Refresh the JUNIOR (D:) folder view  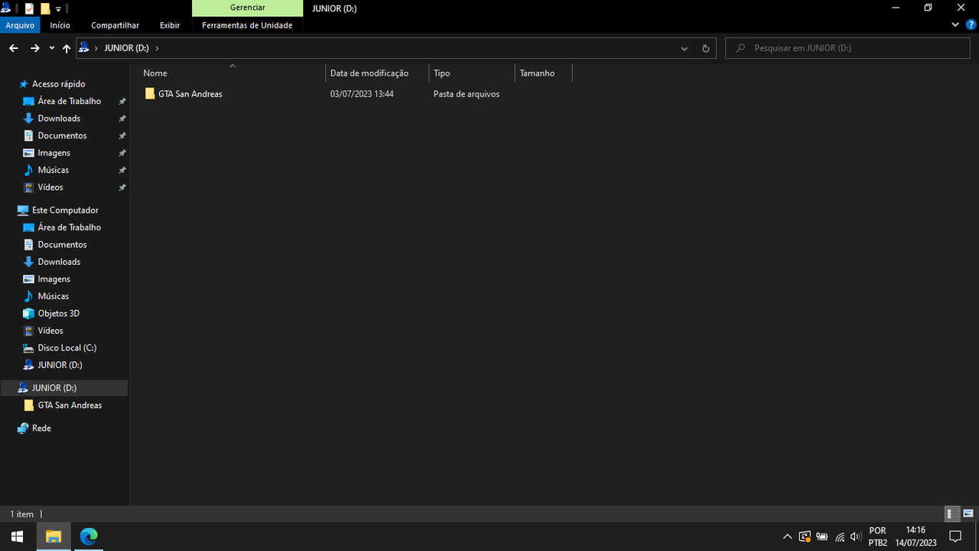[x=705, y=48]
